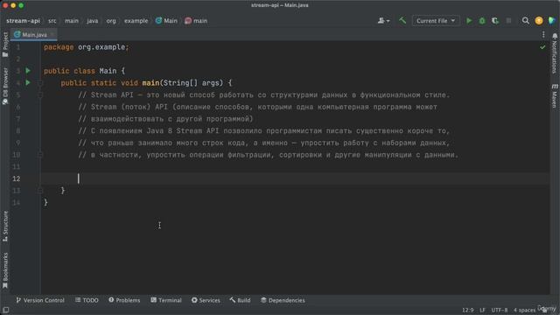Click line number 12 in gutter

click(16, 178)
